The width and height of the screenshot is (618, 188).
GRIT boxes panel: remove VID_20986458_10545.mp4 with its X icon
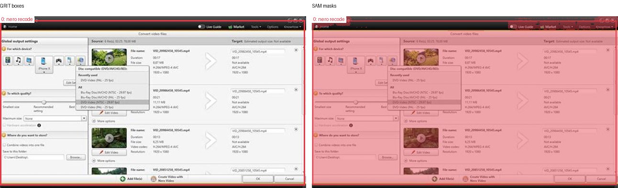296,90
